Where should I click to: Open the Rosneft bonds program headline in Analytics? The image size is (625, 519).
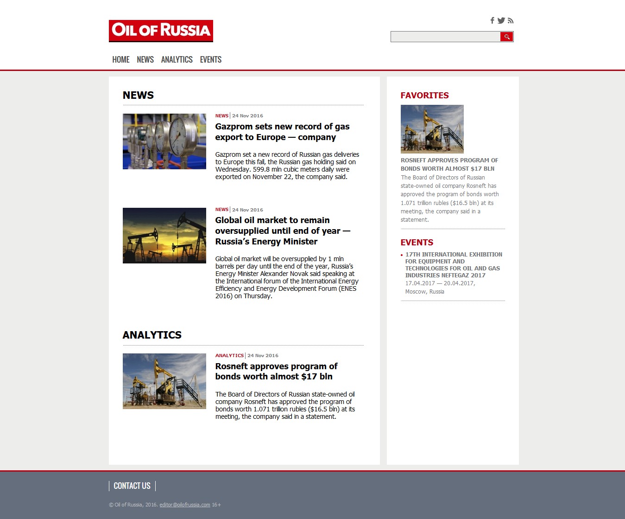click(276, 372)
